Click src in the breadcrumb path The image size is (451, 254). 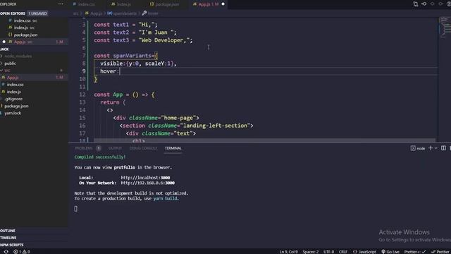coord(75,13)
